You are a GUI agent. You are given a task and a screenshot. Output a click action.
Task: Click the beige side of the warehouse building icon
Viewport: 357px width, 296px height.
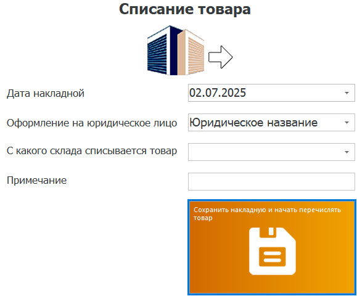coord(191,53)
